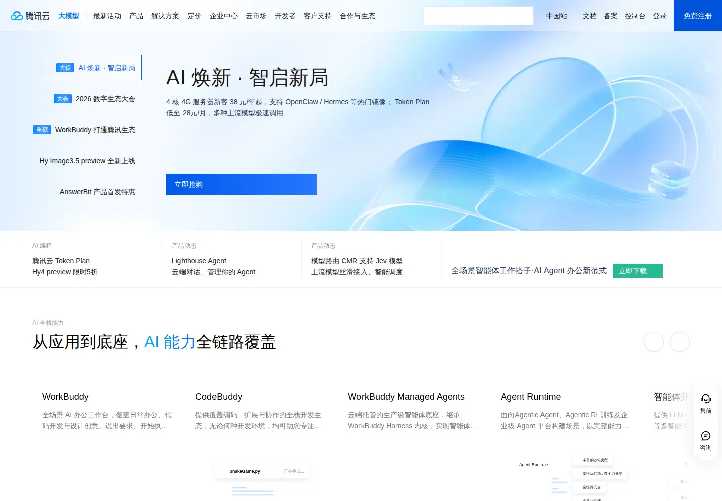Go to the 控制台 console

[635, 16]
